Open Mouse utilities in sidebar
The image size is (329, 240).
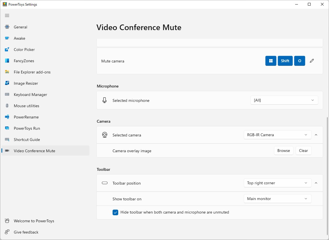coord(26,106)
